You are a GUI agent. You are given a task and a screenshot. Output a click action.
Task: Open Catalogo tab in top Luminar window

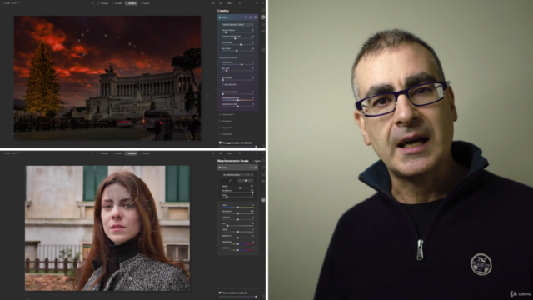tap(103, 3)
